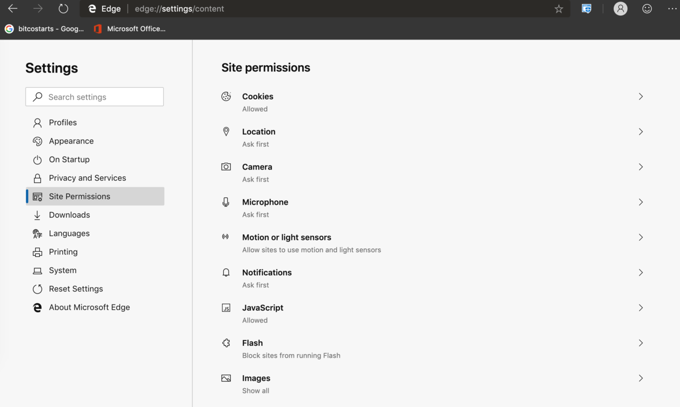Open the three-dot browser menu

coord(671,9)
